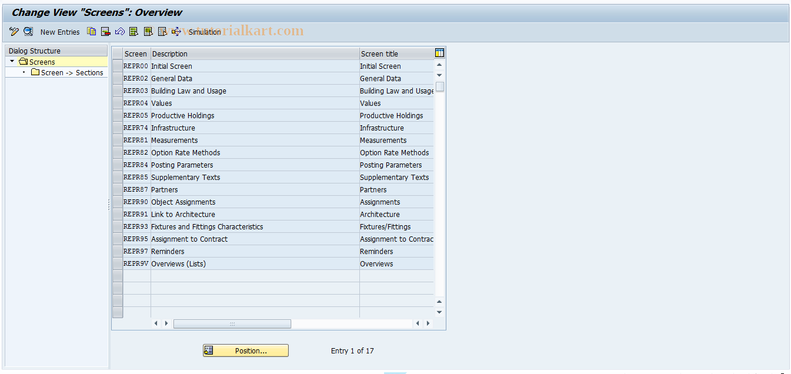
Task: Click the 'Partners' description cell
Action: tap(255, 189)
